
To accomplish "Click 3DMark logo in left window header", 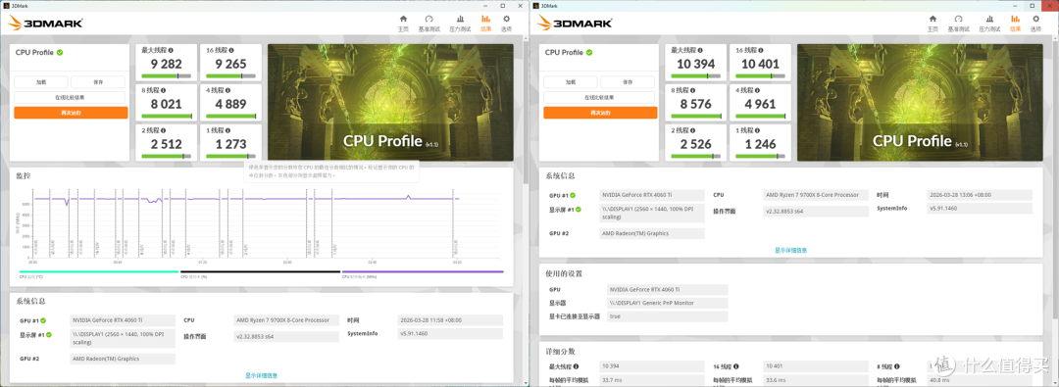I will click(x=45, y=23).
